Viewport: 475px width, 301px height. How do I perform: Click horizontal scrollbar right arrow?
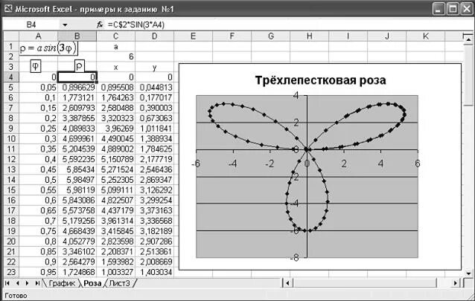coord(456,283)
